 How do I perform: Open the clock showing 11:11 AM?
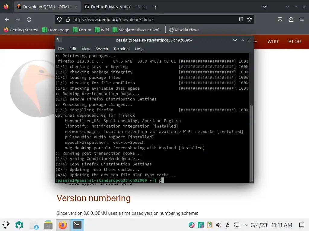pyautogui.click(x=282, y=225)
